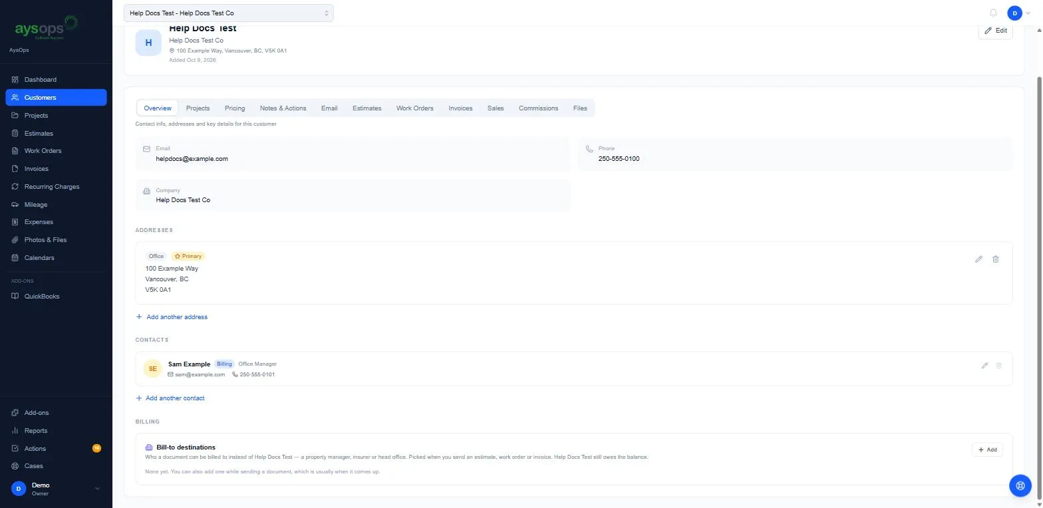The height and width of the screenshot is (508, 1043).
Task: Click Add another contact link
Action: coord(170,398)
